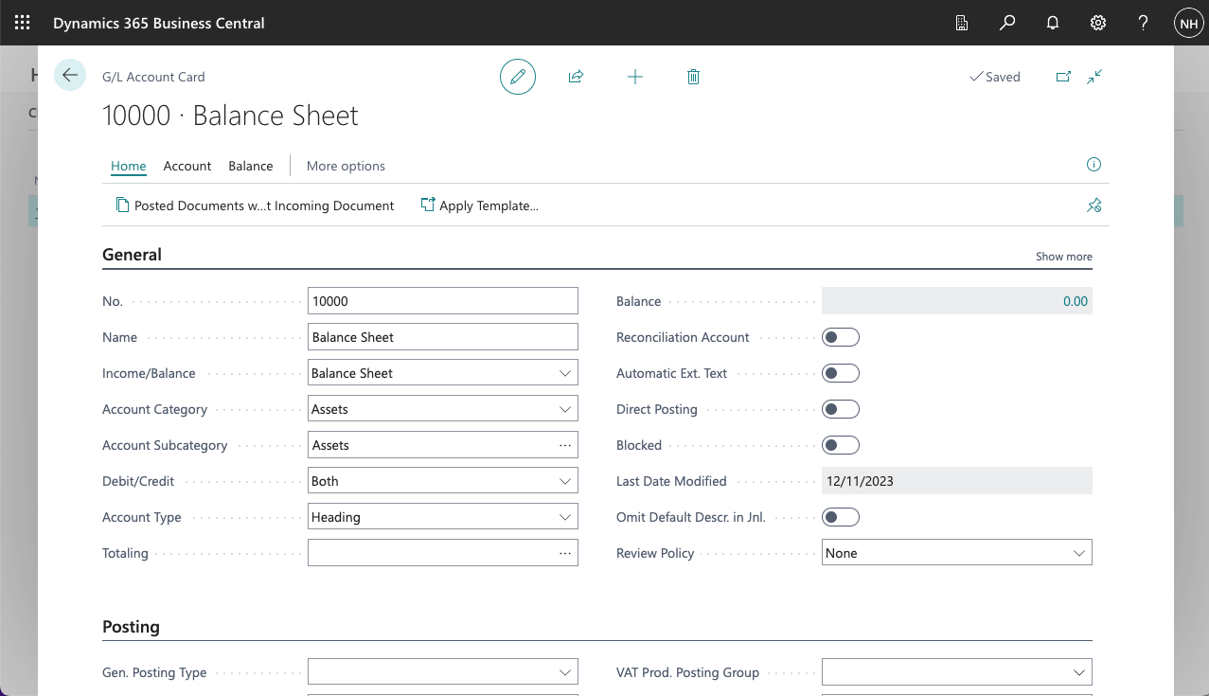This screenshot has width=1209, height=696.
Task: Click the pencil edit icon
Action: point(518,77)
